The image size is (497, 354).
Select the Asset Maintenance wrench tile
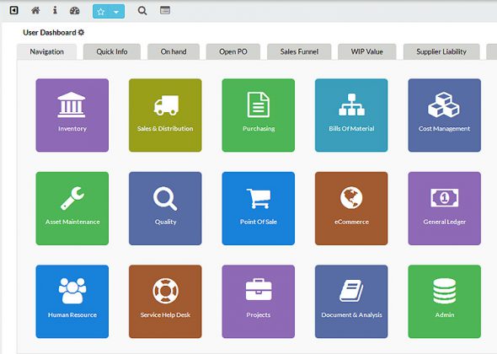tap(72, 208)
